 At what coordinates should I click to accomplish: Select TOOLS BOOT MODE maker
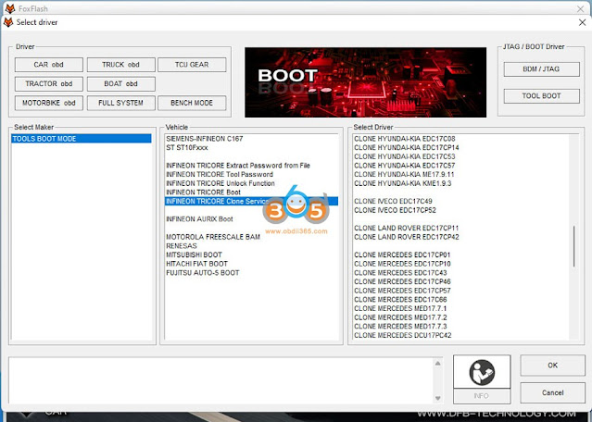(x=82, y=139)
